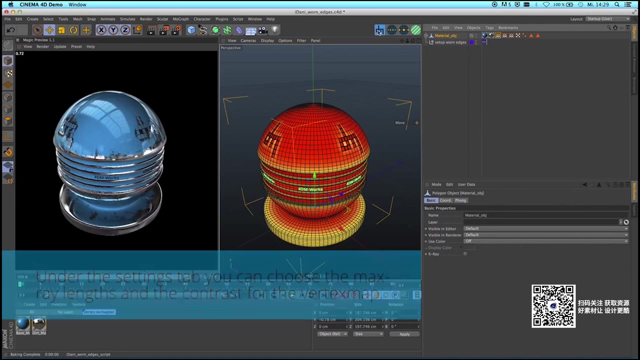Screen dimensions: 640x360
Task: Click home icon in Object Manager
Action: (615, 28)
